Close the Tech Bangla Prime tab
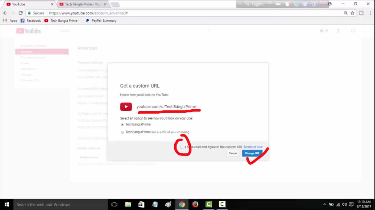 click(x=105, y=4)
